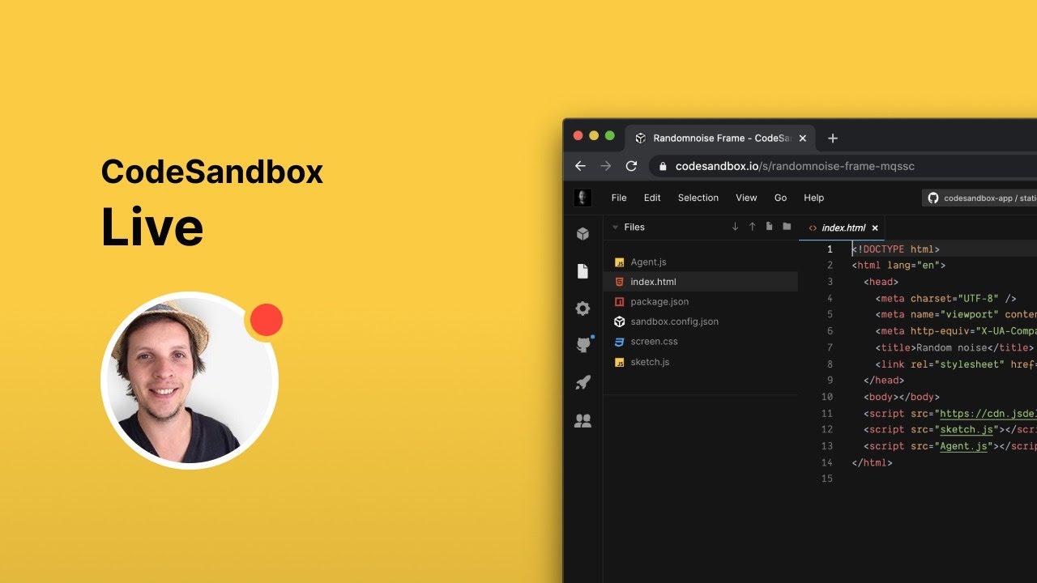
Task: Open the Explorer file icon in sidebar
Action: 583,271
